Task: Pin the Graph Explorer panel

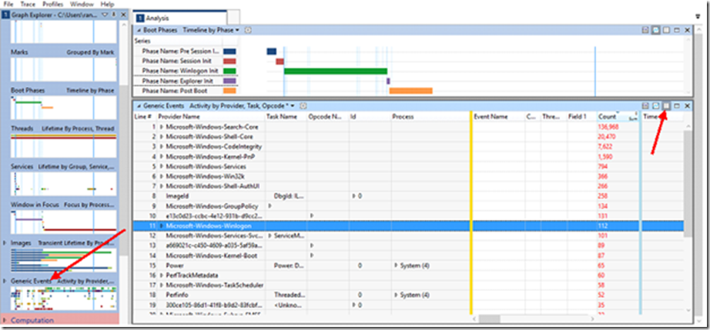Action: (x=113, y=15)
